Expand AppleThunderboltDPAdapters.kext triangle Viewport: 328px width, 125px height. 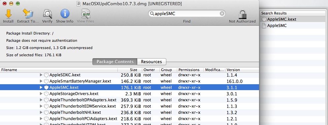[x=41, y=100]
